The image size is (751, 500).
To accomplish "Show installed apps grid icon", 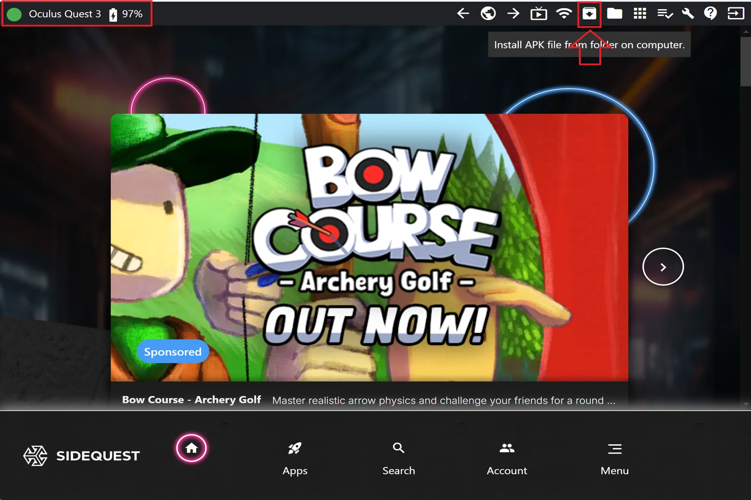I will (x=640, y=14).
